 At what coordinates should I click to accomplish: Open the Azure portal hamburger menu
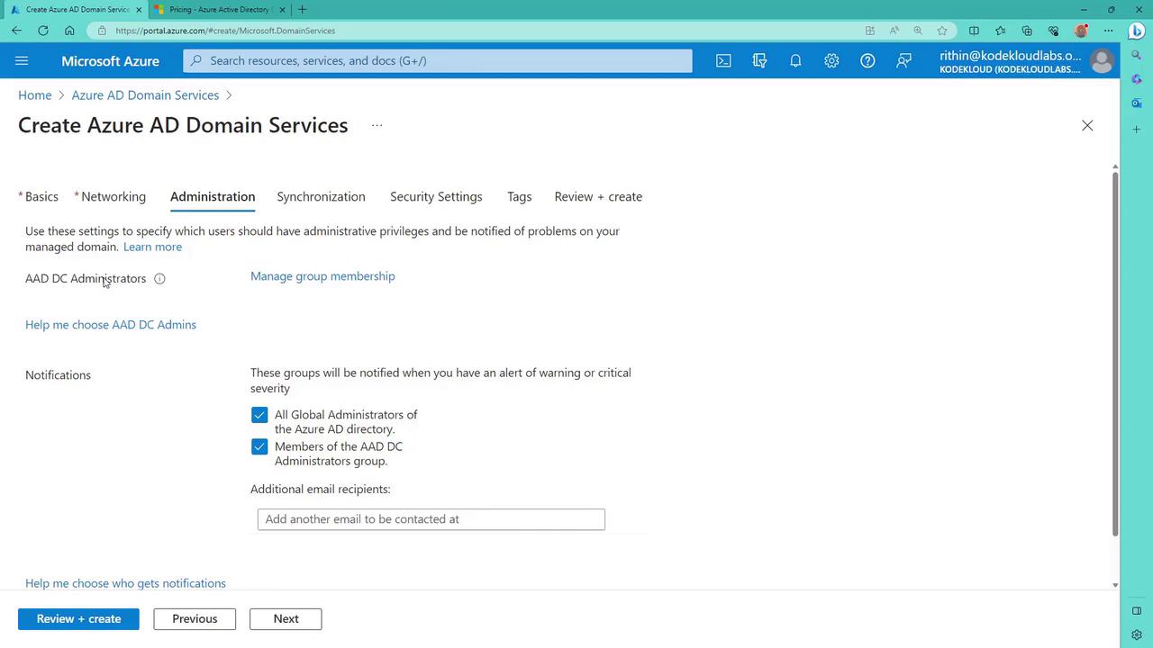(22, 60)
